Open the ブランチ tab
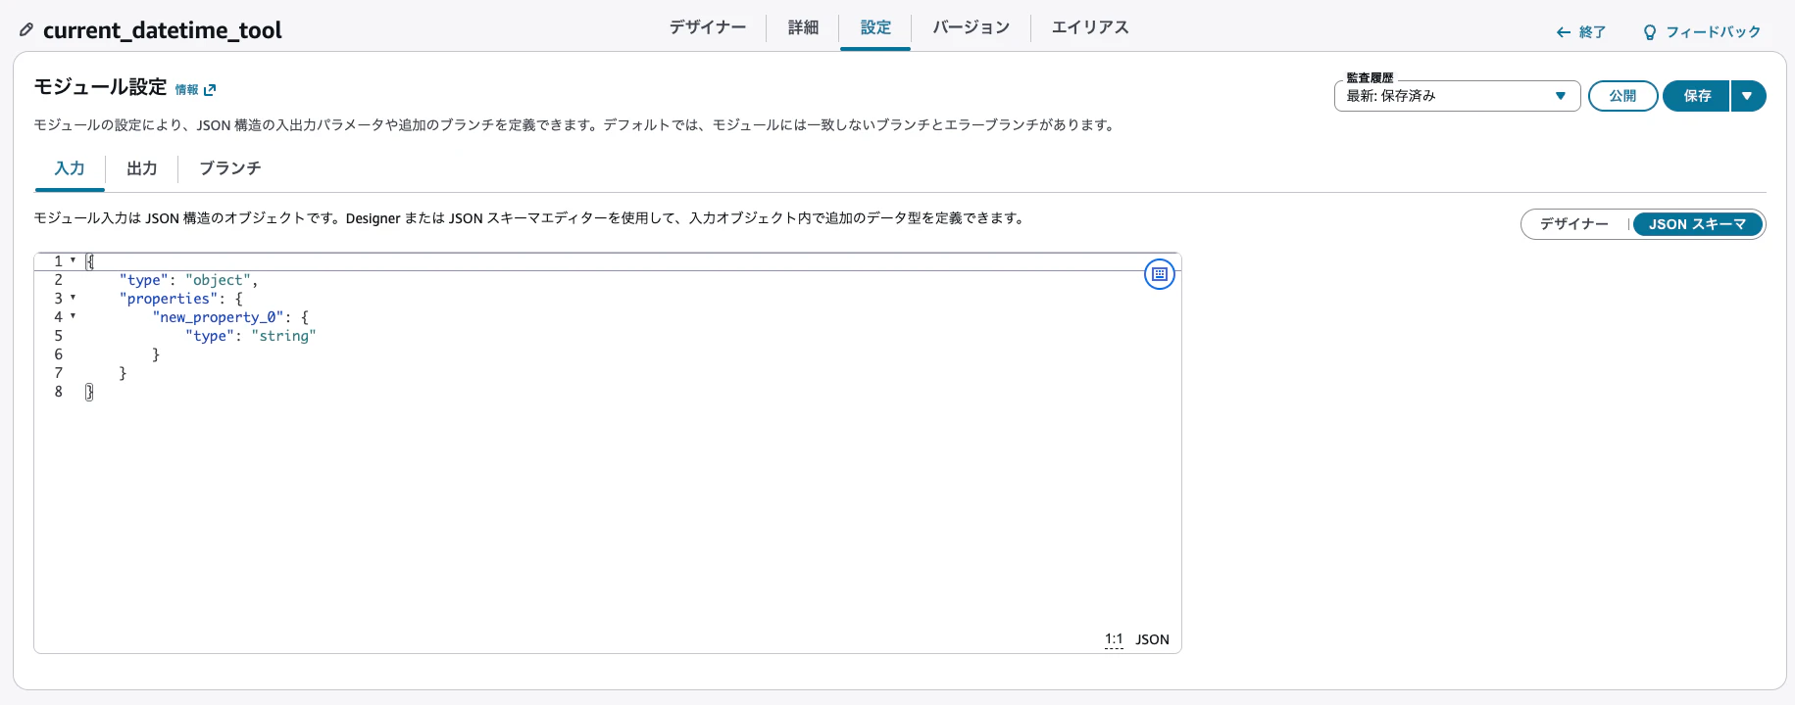Image resolution: width=1795 pixels, height=705 pixels. (x=230, y=168)
